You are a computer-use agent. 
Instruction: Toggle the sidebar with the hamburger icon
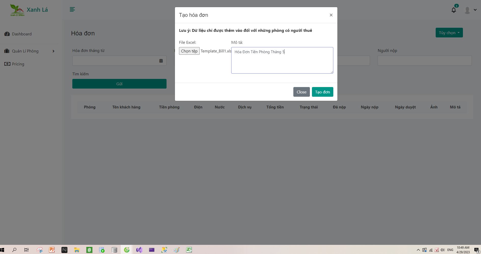pos(72,9)
